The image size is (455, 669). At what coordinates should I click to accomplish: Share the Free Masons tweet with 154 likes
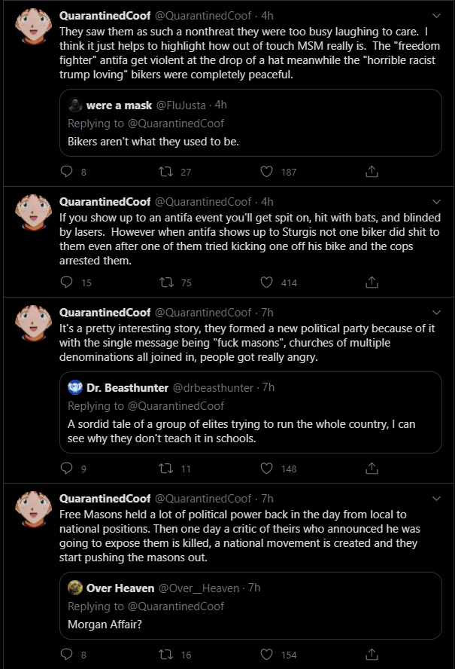pos(372,654)
